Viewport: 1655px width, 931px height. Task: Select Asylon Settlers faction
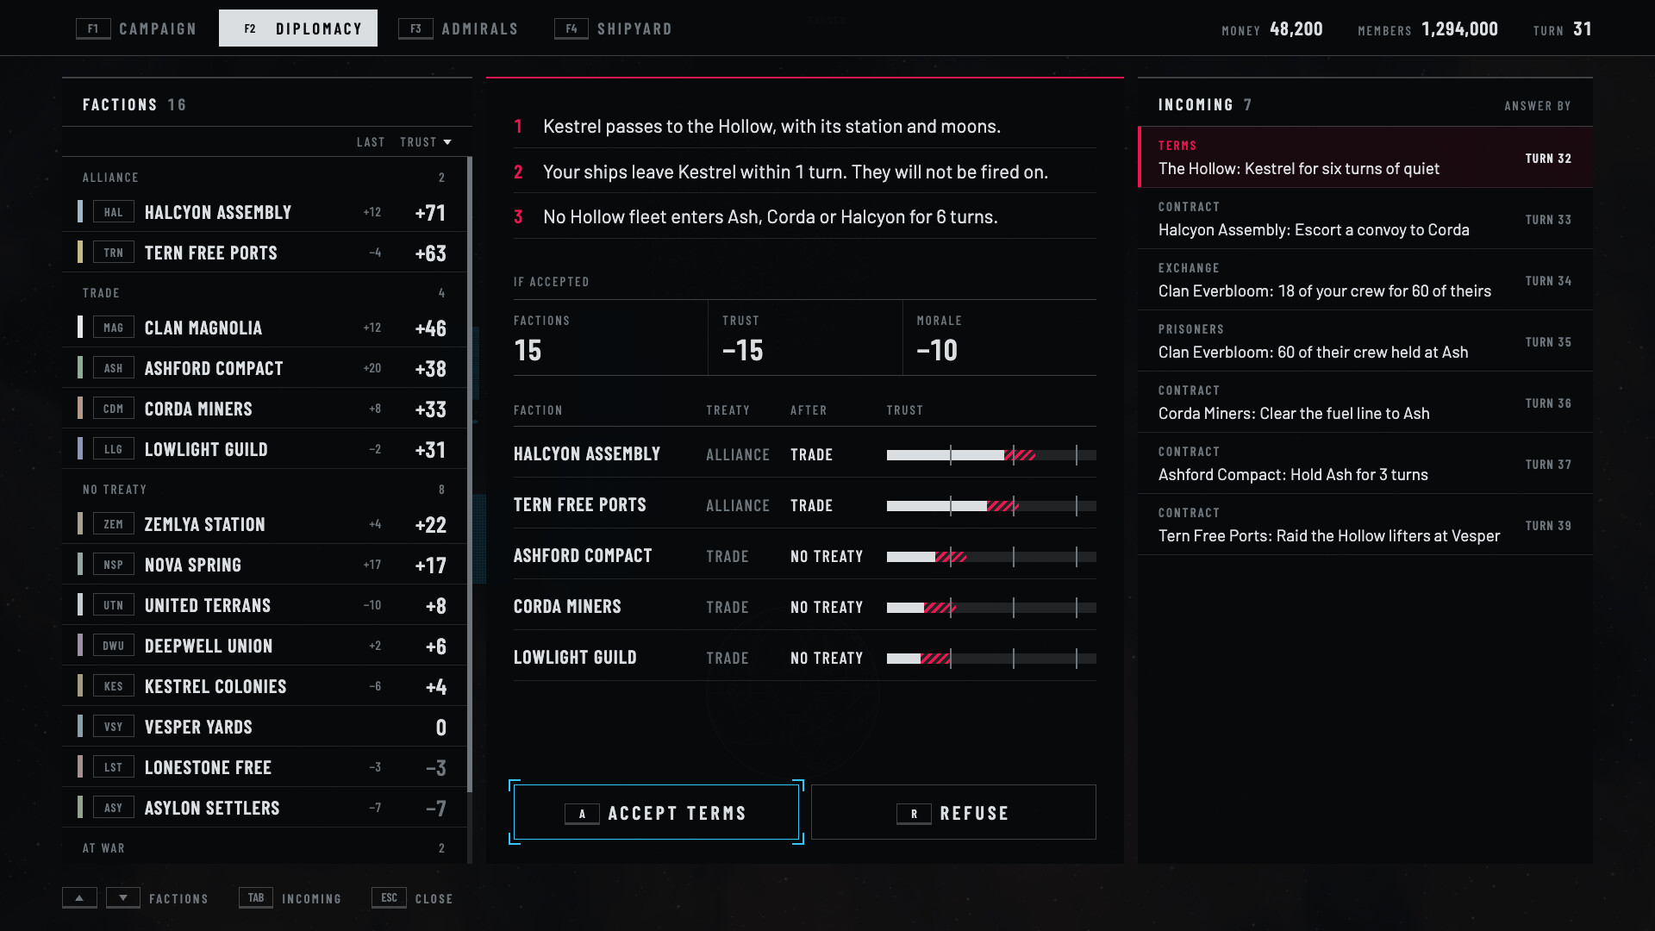pos(264,808)
